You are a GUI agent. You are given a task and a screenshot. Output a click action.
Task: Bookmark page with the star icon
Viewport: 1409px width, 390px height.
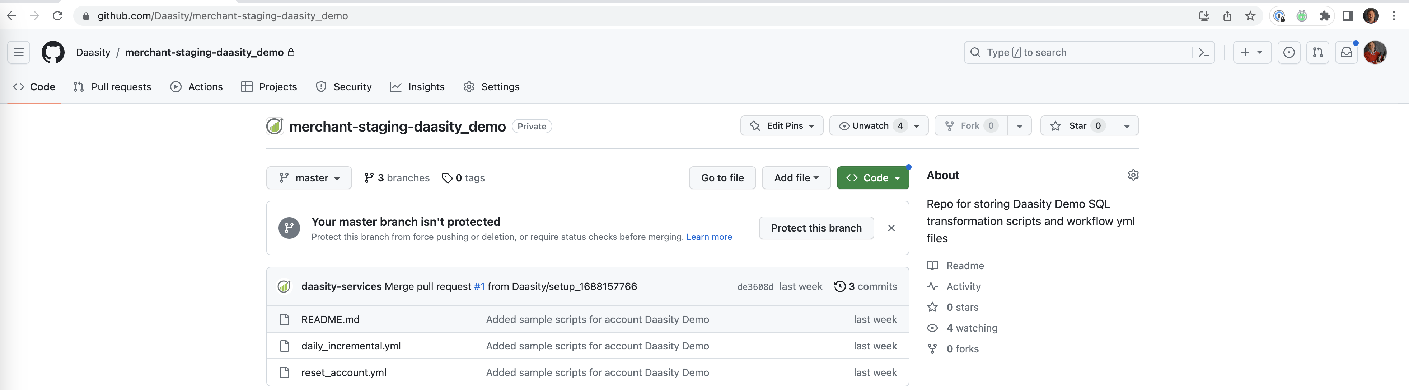tap(1250, 16)
